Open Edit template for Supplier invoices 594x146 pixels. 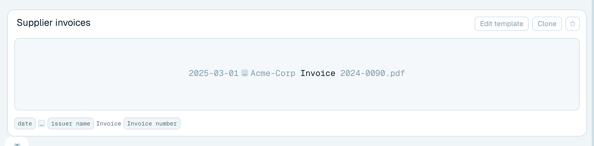[x=501, y=24]
